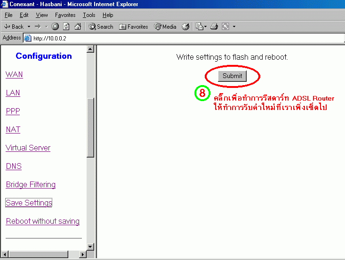345x260 pixels.
Task: Click the toolbar icon after Print
Action: click(x=225, y=27)
